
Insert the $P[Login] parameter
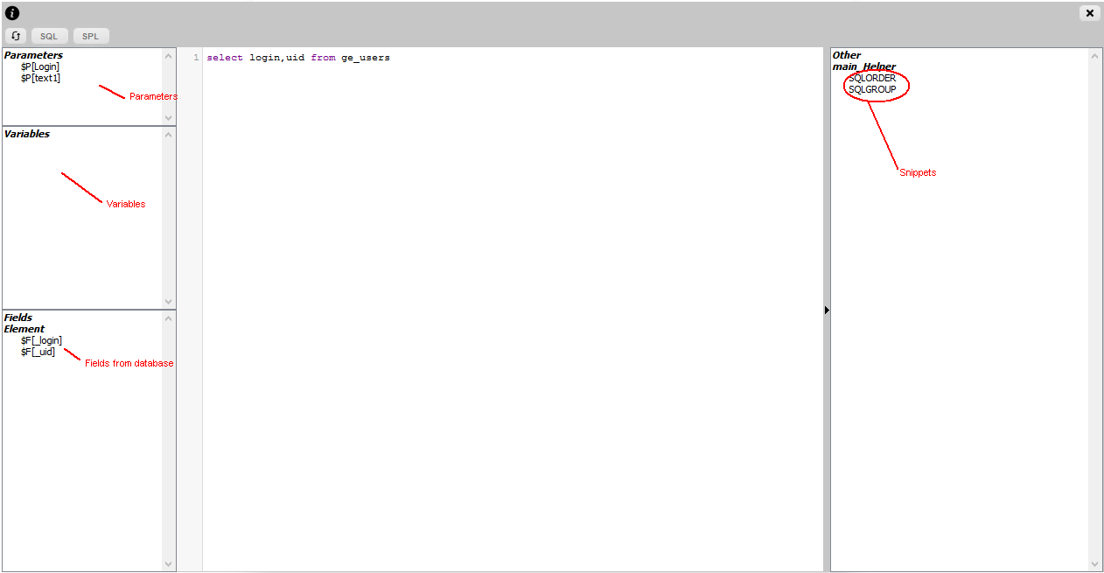pyautogui.click(x=40, y=66)
